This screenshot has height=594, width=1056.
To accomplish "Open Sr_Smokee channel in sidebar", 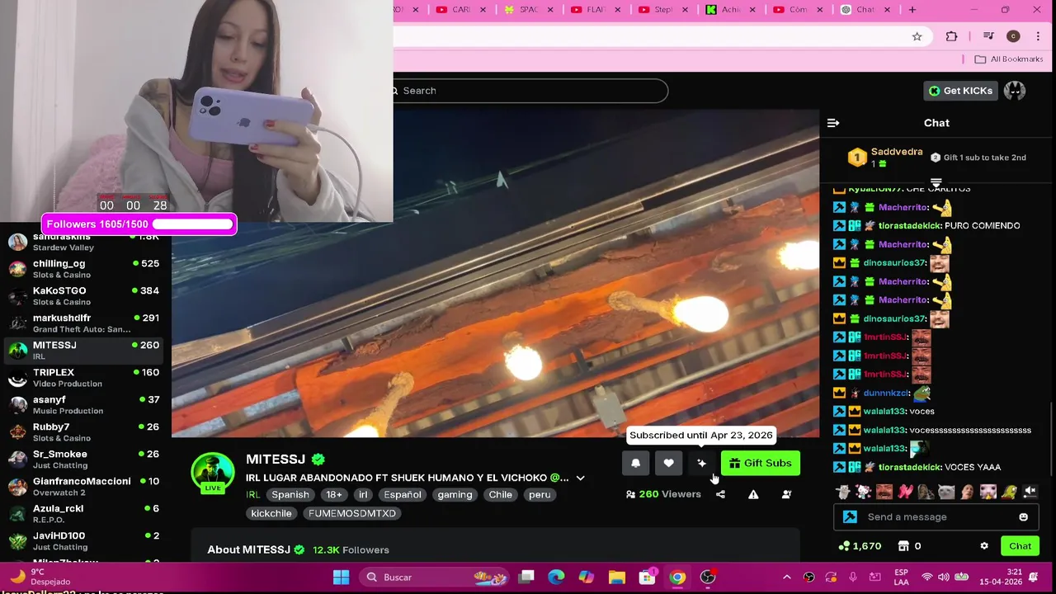I will [82, 460].
